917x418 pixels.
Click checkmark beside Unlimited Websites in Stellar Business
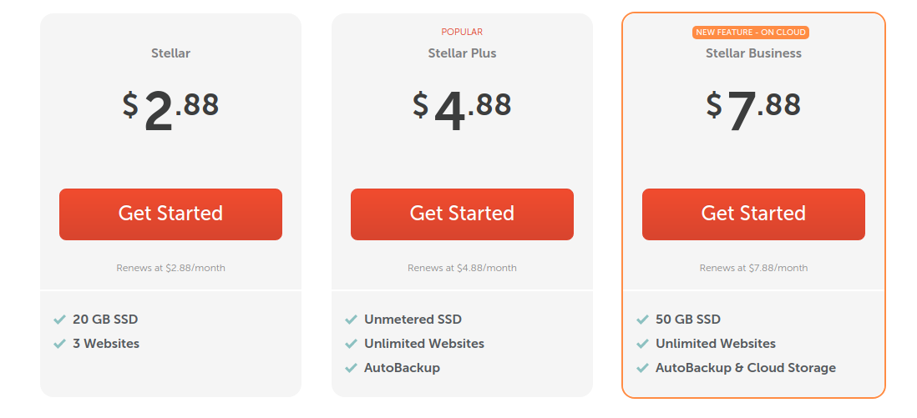point(642,344)
